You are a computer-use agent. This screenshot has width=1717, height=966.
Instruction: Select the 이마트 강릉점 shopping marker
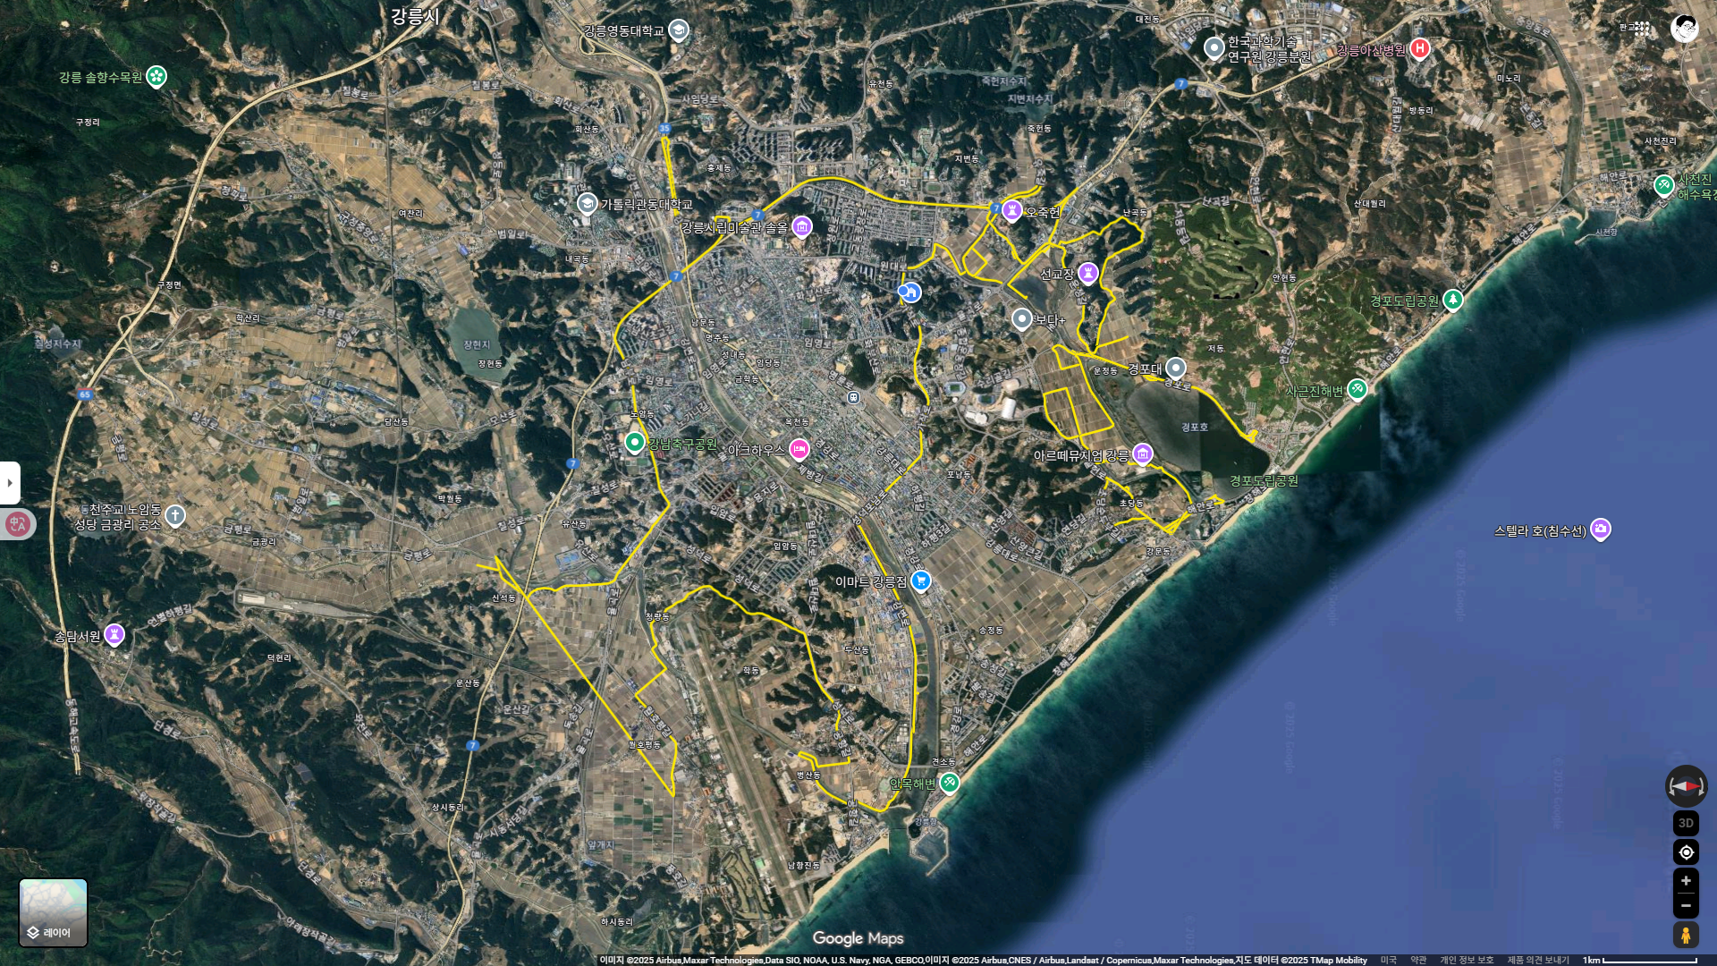(921, 581)
